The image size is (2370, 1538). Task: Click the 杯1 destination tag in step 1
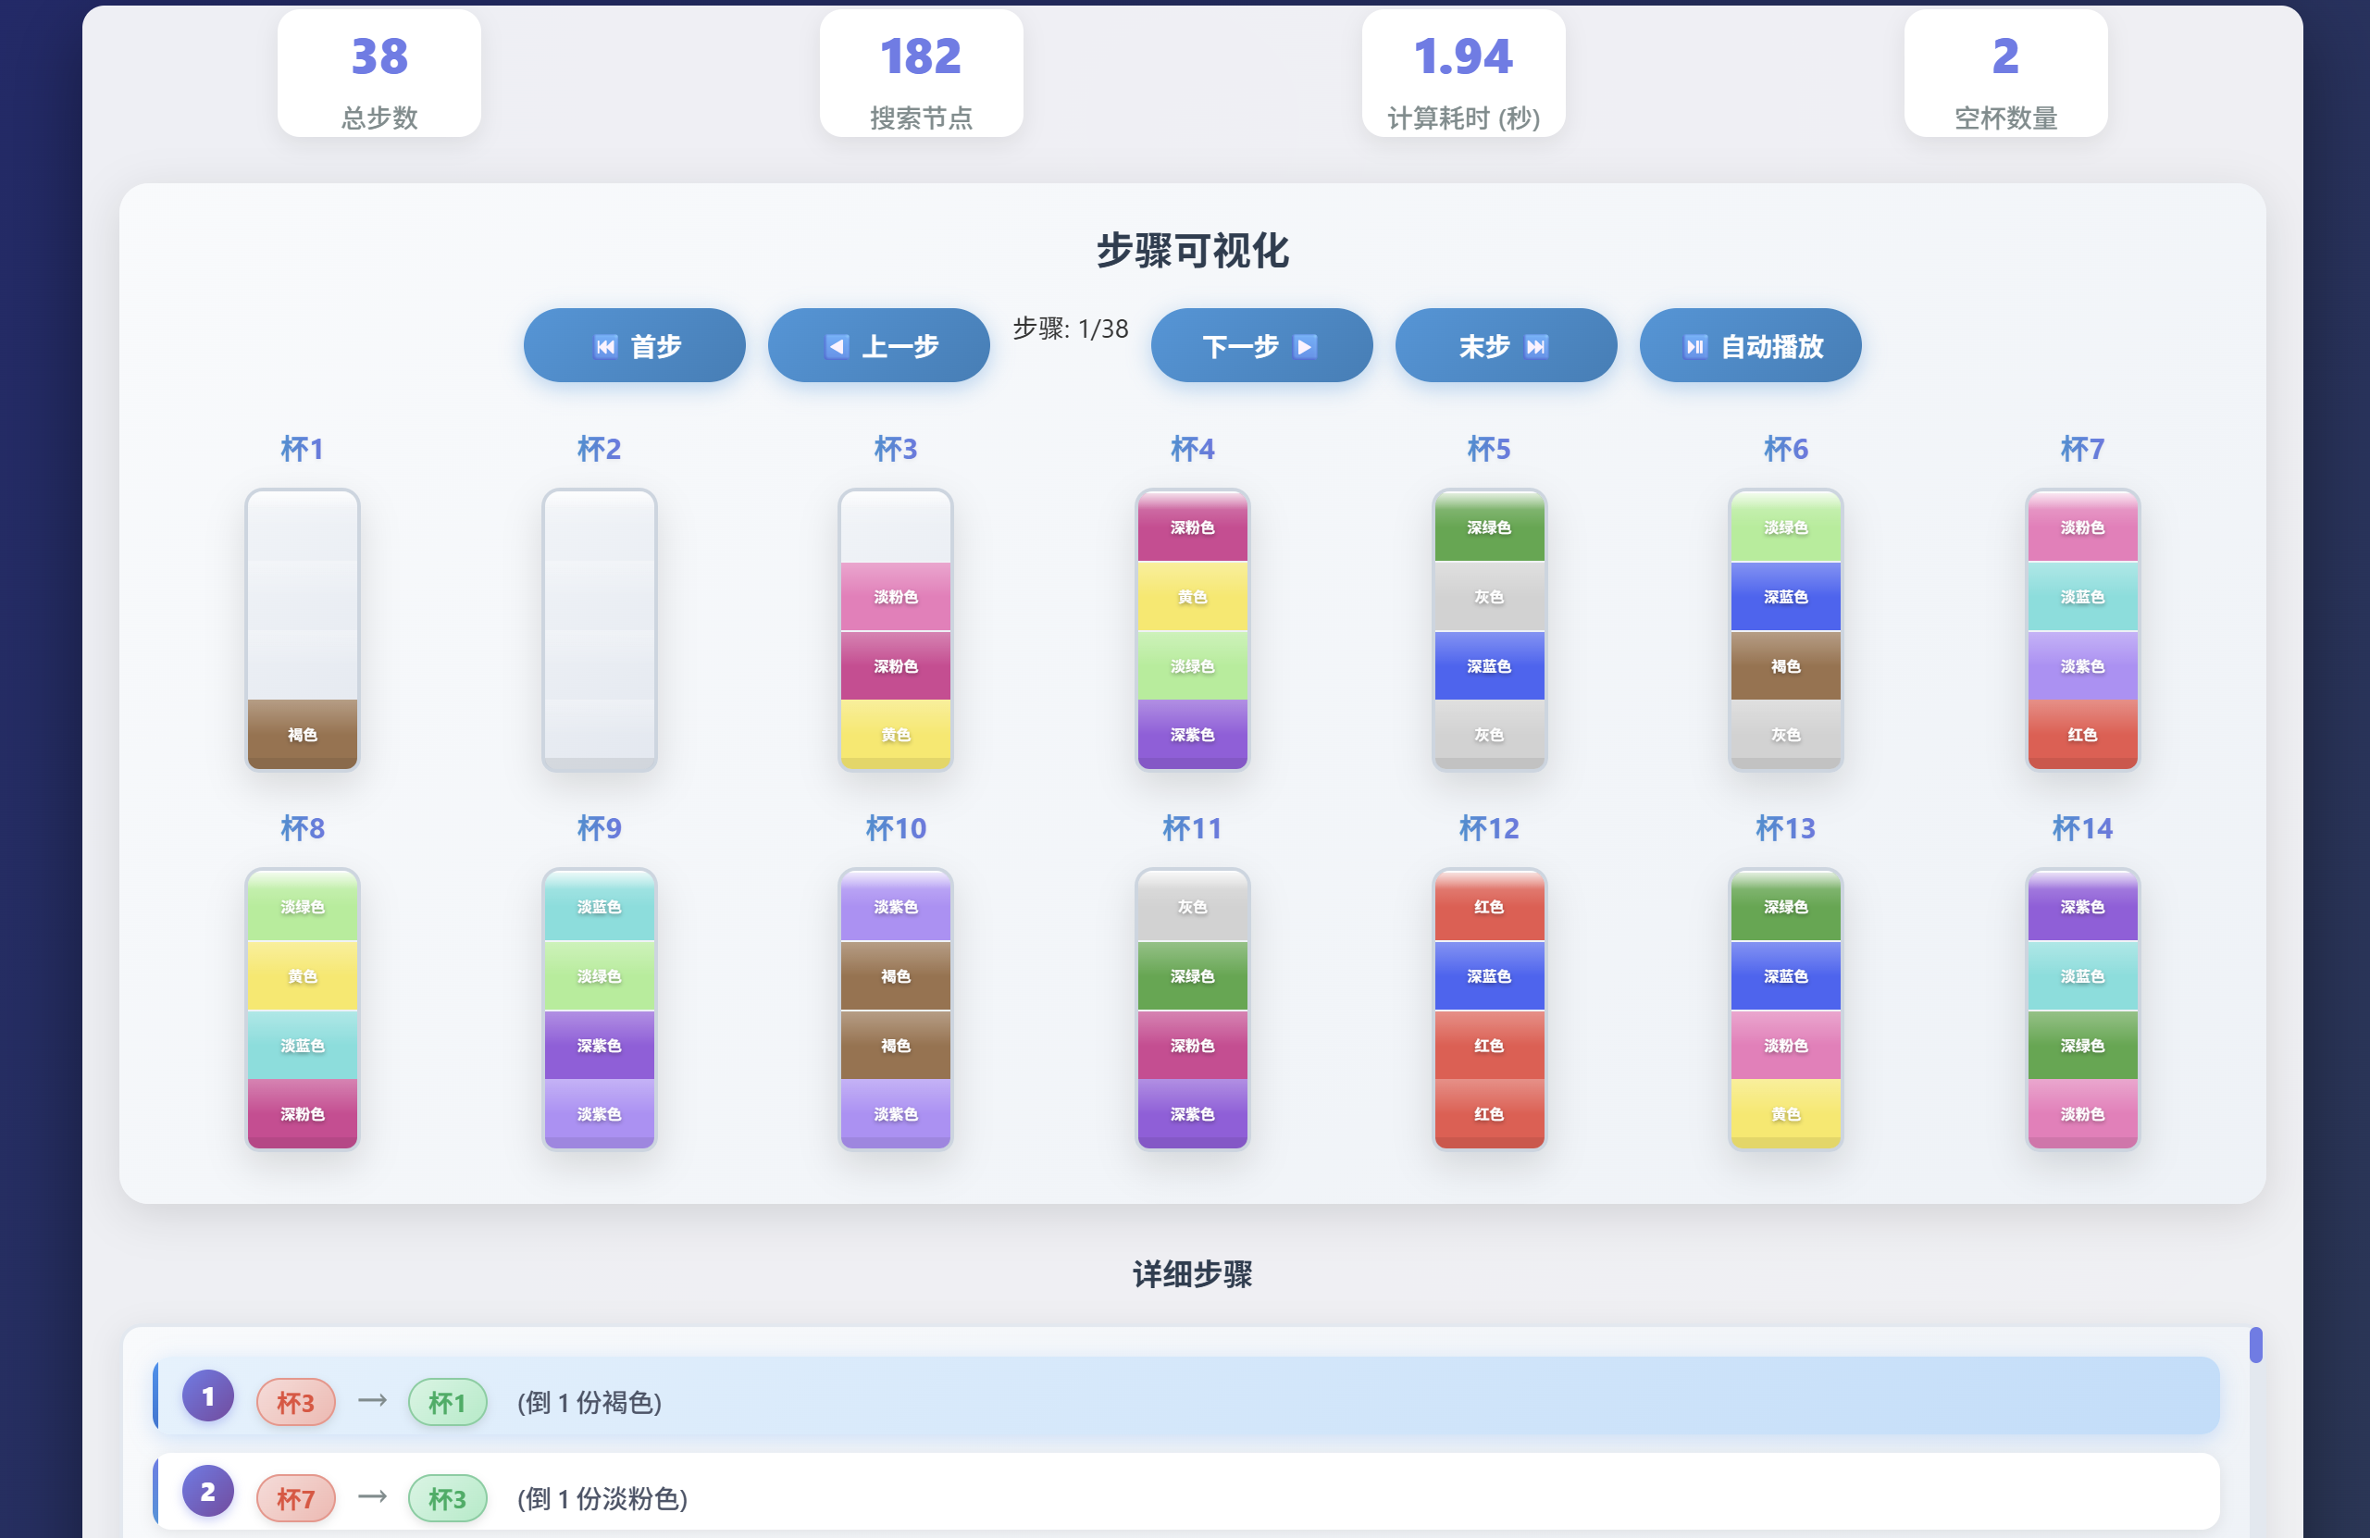[447, 1402]
